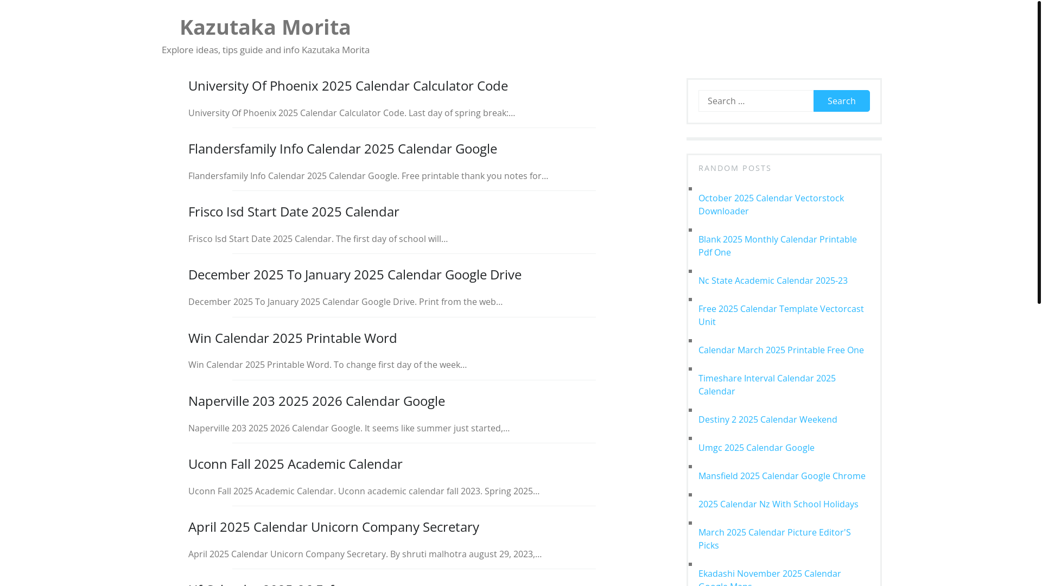Select March 2025 Calendar Picture Editor's Picks

click(x=774, y=539)
